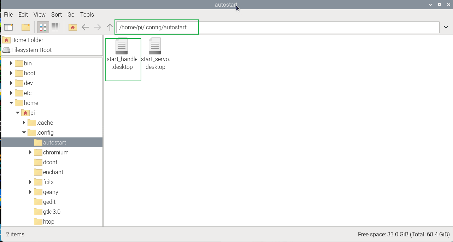This screenshot has height=242, width=453.
Task: Select the geany folder in tree
Action: 50,192
